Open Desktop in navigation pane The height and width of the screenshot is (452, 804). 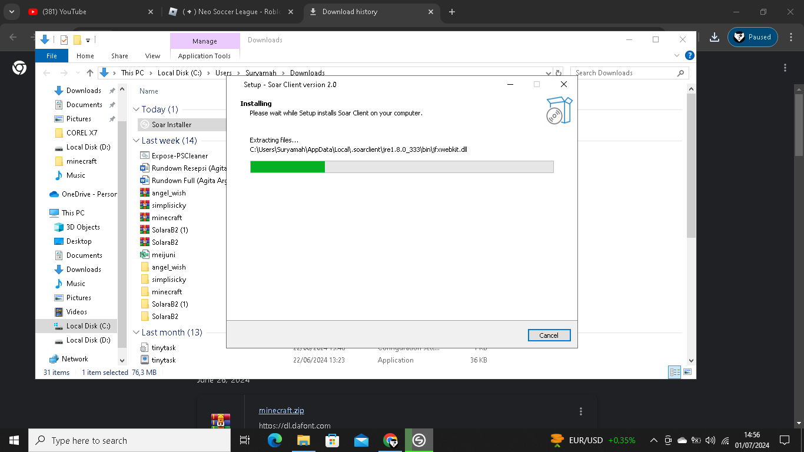[79, 241]
